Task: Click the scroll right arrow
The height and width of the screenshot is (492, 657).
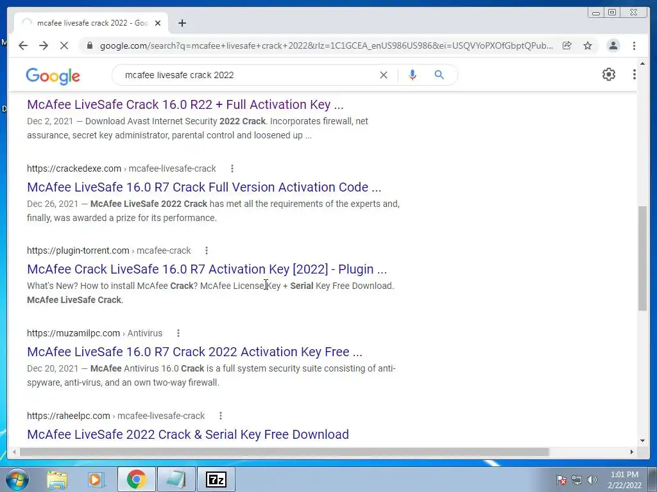Action: [632, 452]
